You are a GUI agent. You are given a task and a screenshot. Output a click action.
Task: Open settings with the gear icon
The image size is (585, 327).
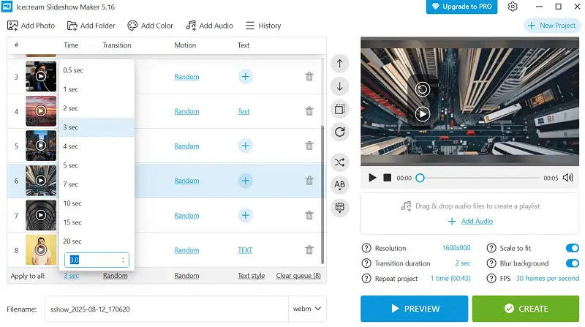tap(513, 7)
